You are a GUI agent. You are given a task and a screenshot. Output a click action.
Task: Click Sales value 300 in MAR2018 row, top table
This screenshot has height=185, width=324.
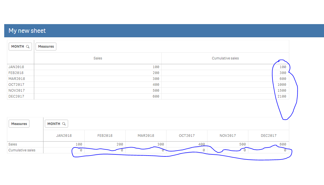click(x=156, y=79)
